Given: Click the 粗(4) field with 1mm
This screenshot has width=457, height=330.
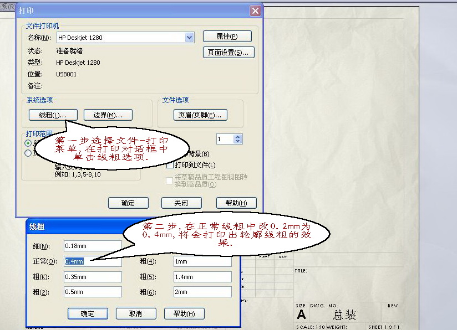Looking at the screenshot, I should [x=202, y=261].
